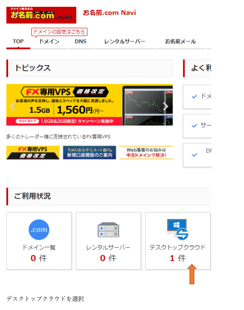
Task: Click the rental server rack icon
Action: (x=108, y=230)
